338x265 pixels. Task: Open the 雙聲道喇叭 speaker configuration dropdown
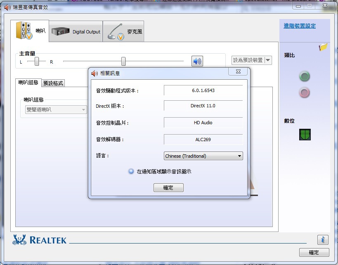click(x=56, y=109)
